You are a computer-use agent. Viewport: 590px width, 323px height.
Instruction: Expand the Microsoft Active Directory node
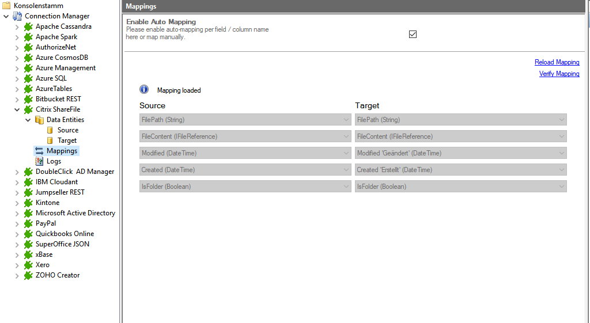pos(17,213)
